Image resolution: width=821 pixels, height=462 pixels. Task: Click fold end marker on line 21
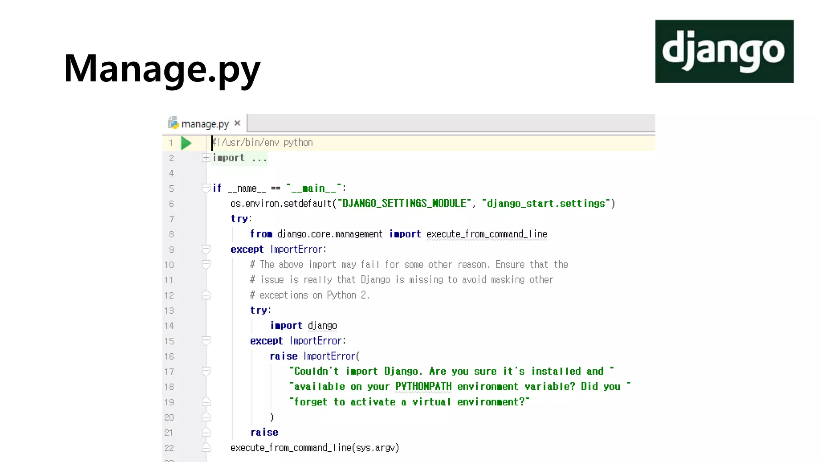click(206, 432)
